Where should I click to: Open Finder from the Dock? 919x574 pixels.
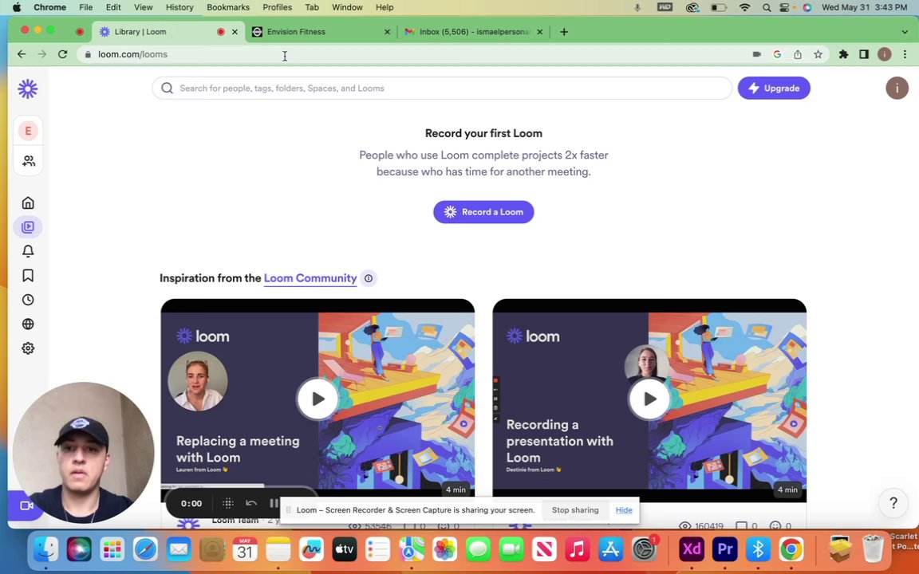(x=45, y=549)
